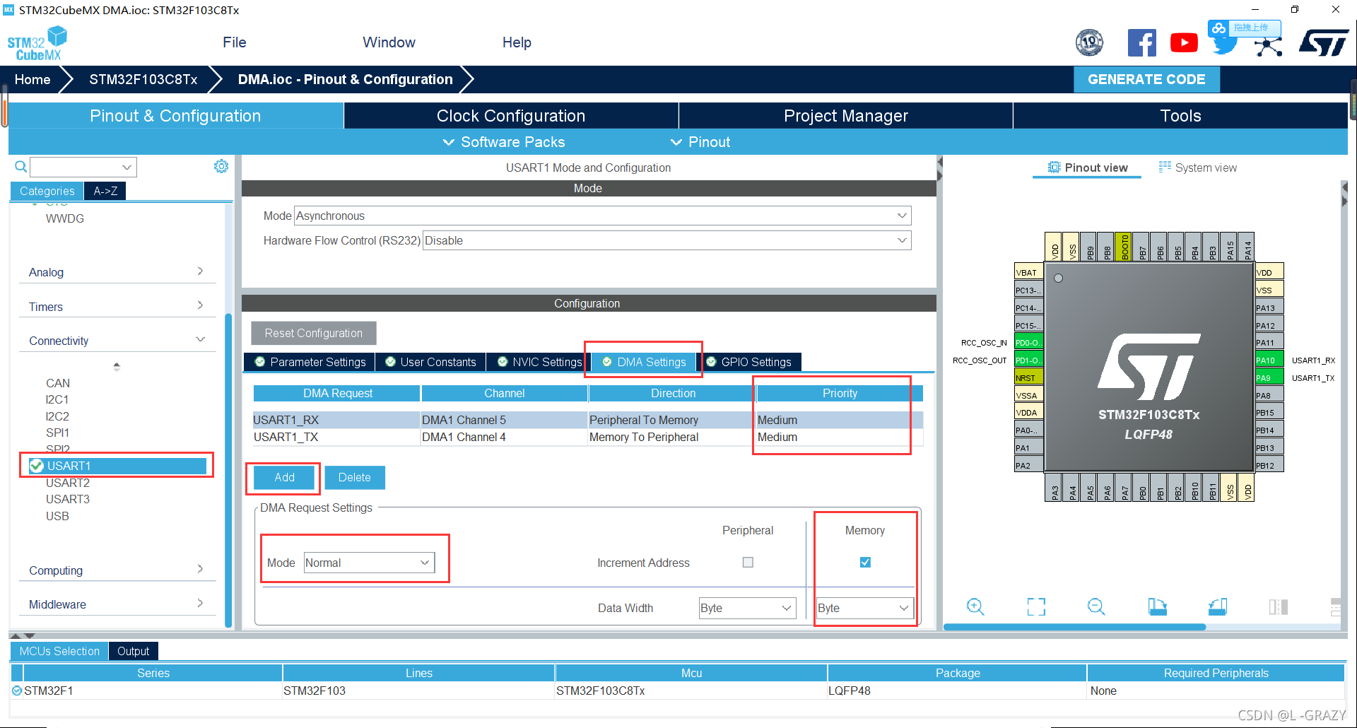Open the USART1 Mode dropdown
Viewport: 1357px width, 728px height.
(602, 216)
